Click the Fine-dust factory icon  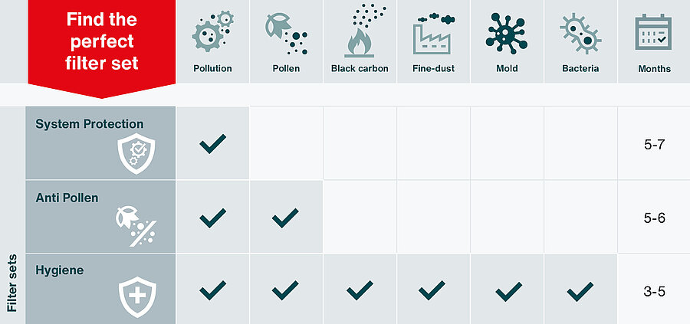[x=433, y=33]
